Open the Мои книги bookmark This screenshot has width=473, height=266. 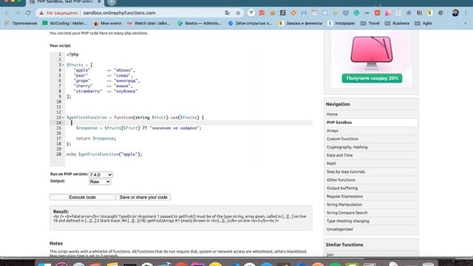pos(107,23)
